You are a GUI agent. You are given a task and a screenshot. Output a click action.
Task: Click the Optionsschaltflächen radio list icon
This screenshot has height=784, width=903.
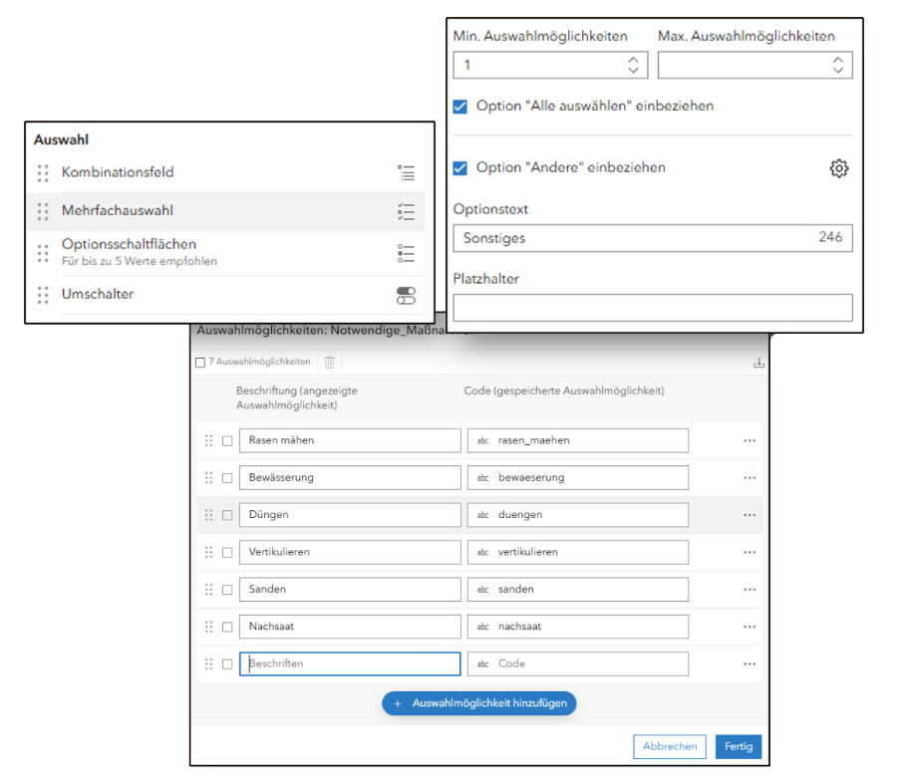[406, 253]
